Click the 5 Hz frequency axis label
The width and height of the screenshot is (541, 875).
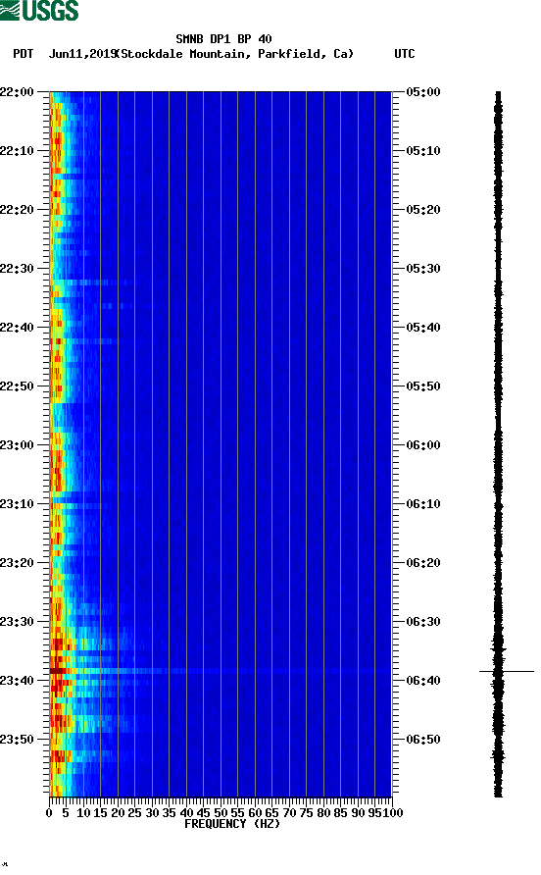[x=66, y=813]
